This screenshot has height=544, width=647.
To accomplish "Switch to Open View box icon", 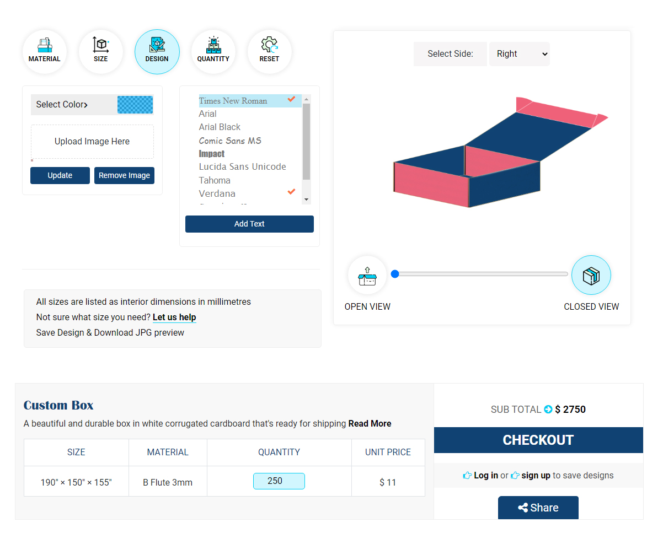I will [367, 276].
